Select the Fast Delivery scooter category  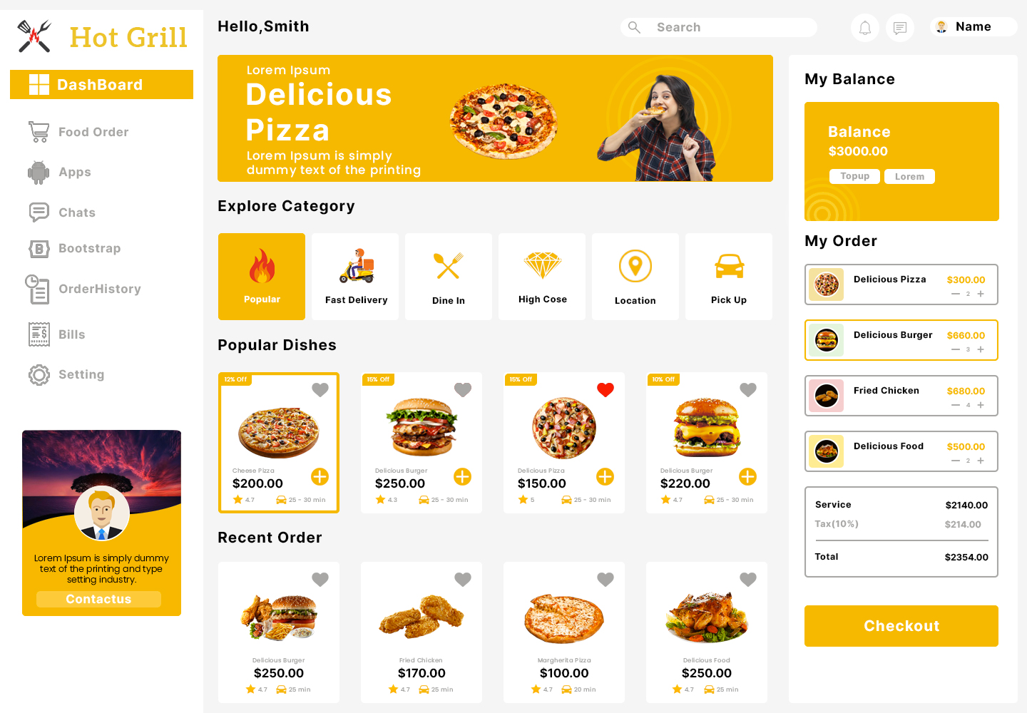(356, 277)
